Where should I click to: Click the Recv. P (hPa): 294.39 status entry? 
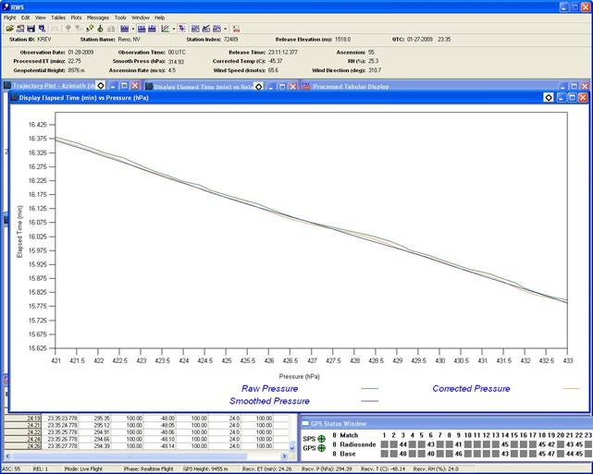[x=327, y=469]
